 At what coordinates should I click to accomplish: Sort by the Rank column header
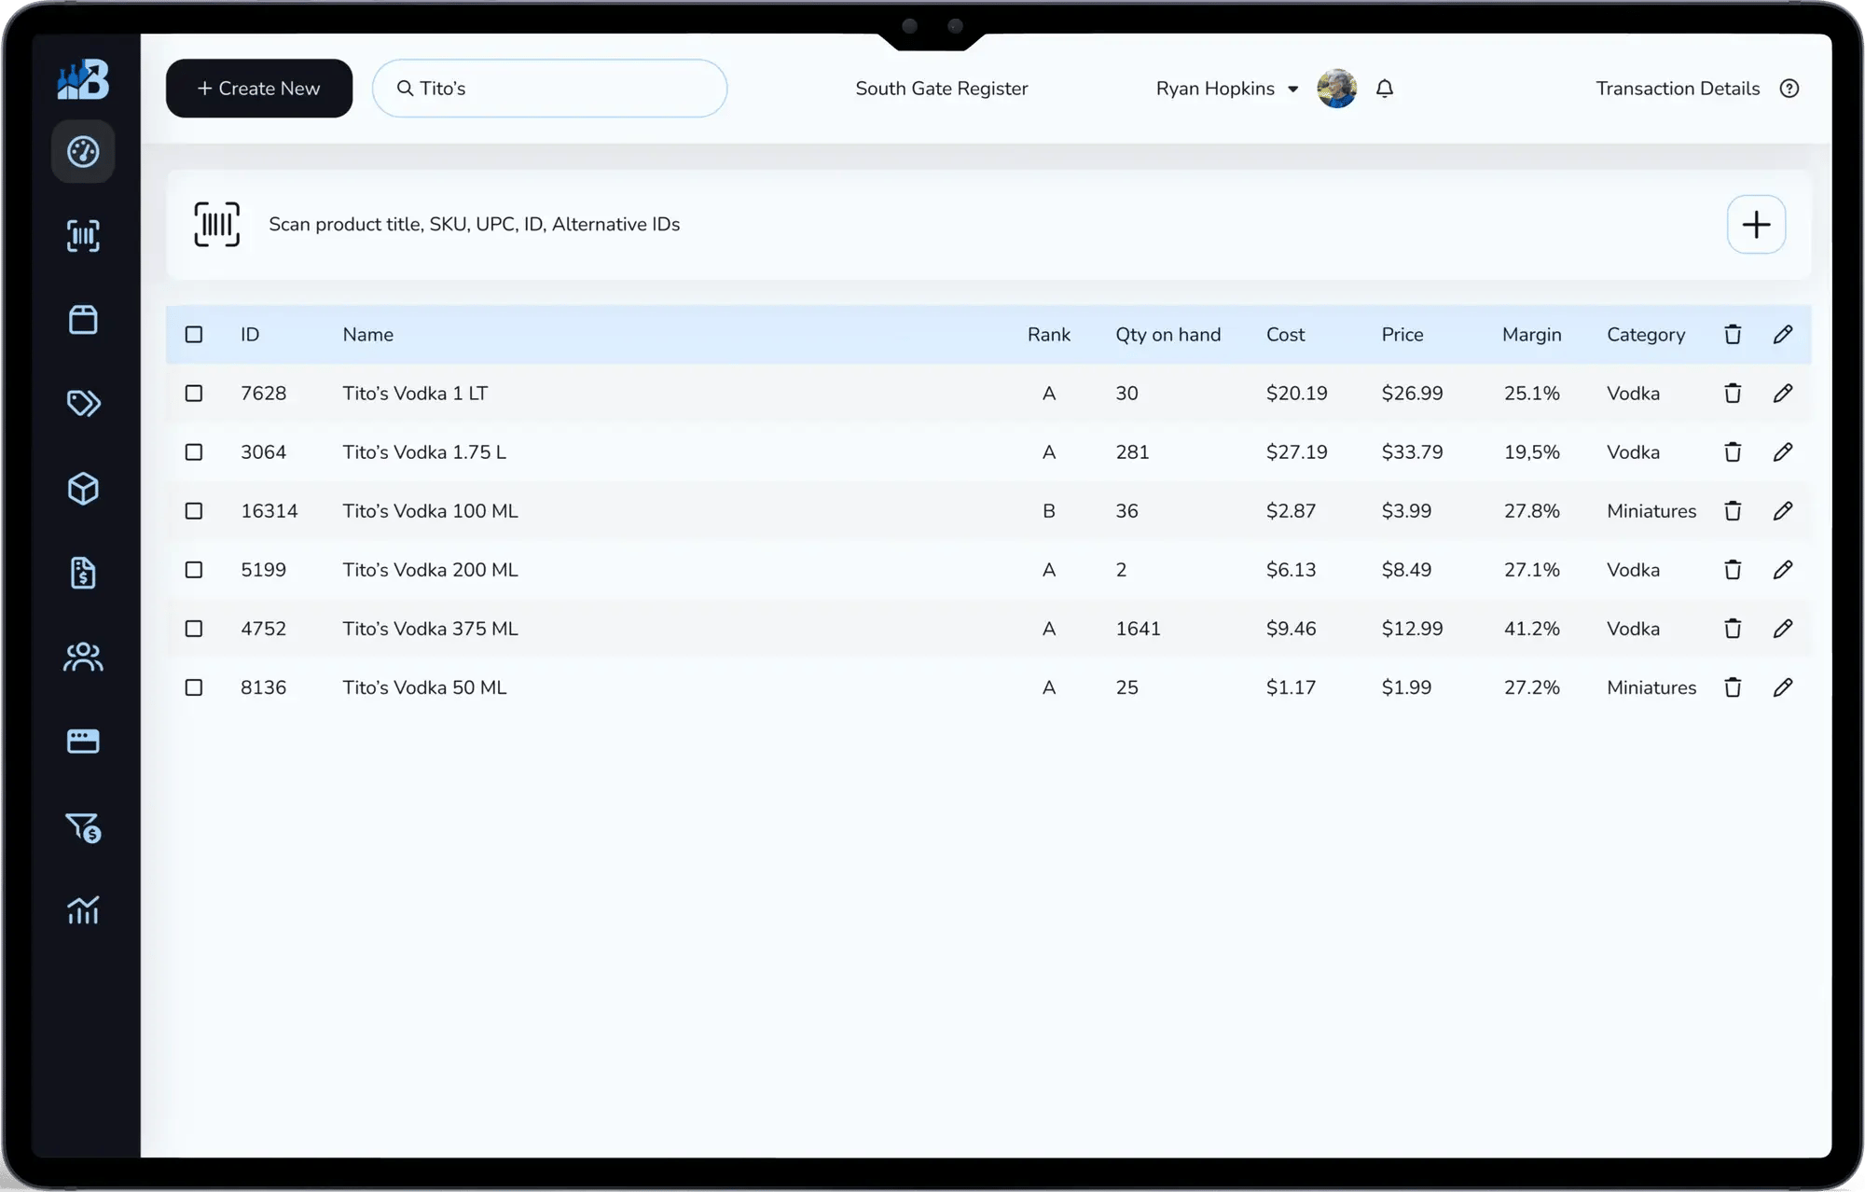tap(1048, 334)
